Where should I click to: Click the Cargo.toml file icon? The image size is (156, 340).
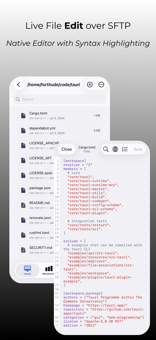tap(23, 116)
